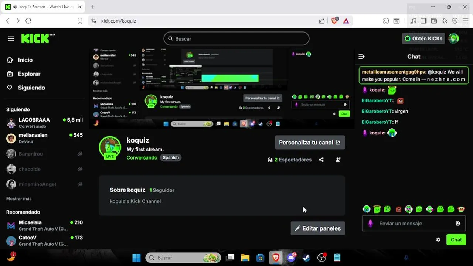Open recommended channel CotooV
The height and width of the screenshot is (266, 473).
coord(44,241)
